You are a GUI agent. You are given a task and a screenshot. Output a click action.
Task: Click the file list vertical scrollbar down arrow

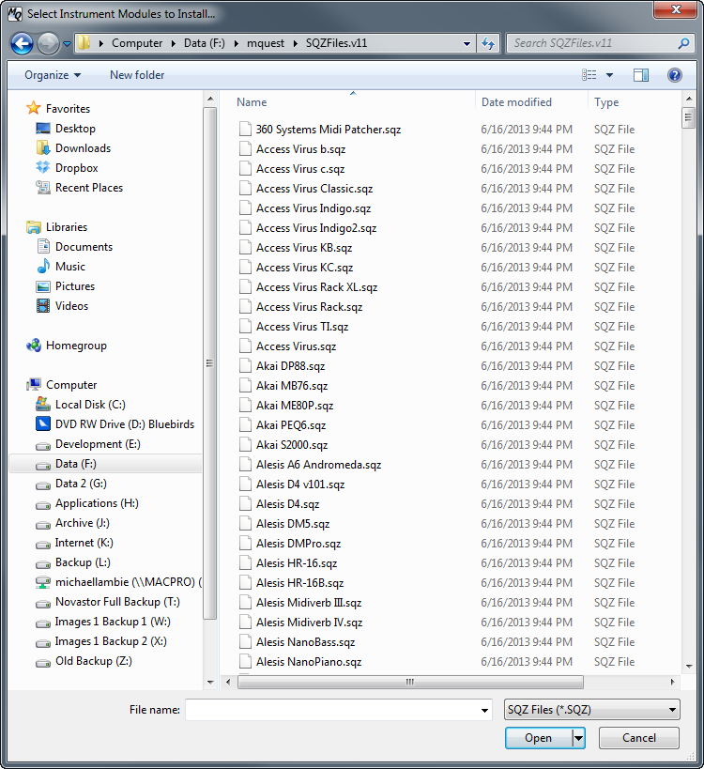click(689, 667)
